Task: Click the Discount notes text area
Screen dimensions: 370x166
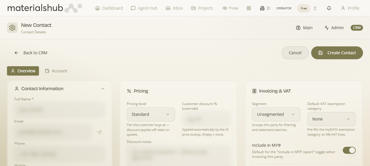Action: pyautogui.click(x=179, y=155)
